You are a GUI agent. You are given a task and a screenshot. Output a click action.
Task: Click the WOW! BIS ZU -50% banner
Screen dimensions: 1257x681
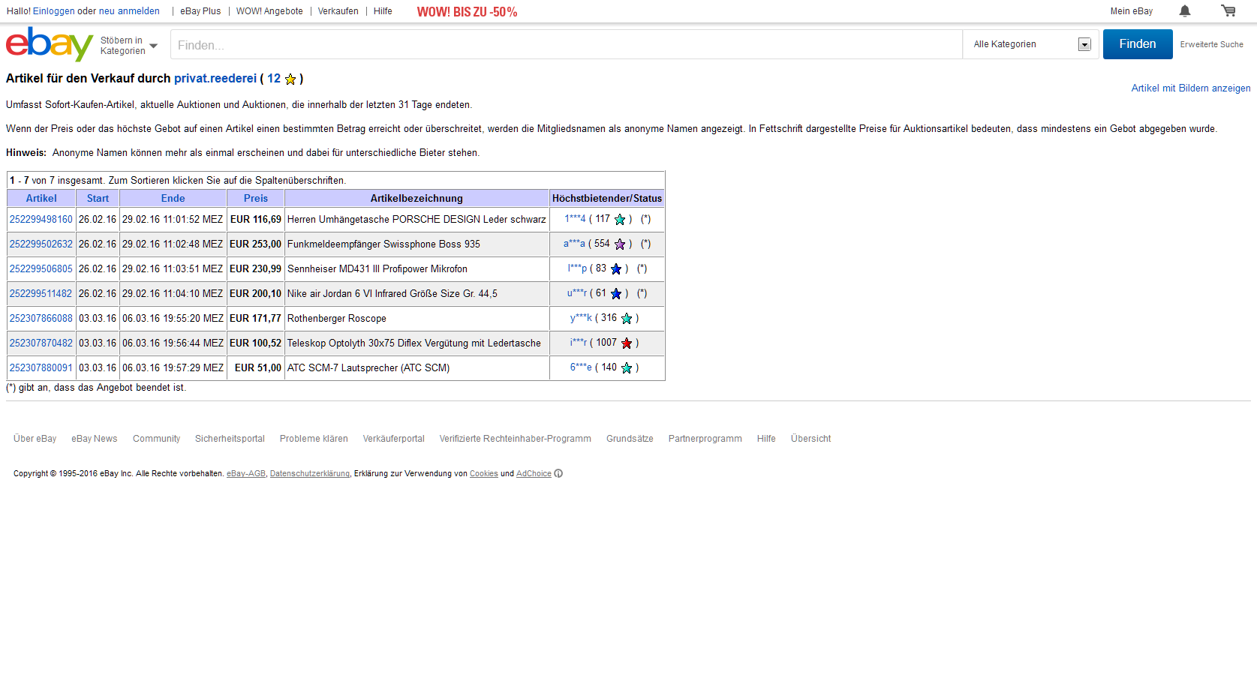[x=467, y=12]
